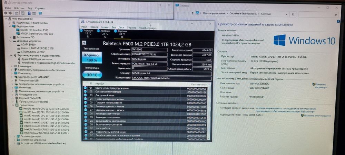Open the address bar history dropdown in System window
Viewport: 345px width, 155px height.
pyautogui.click(x=286, y=14)
